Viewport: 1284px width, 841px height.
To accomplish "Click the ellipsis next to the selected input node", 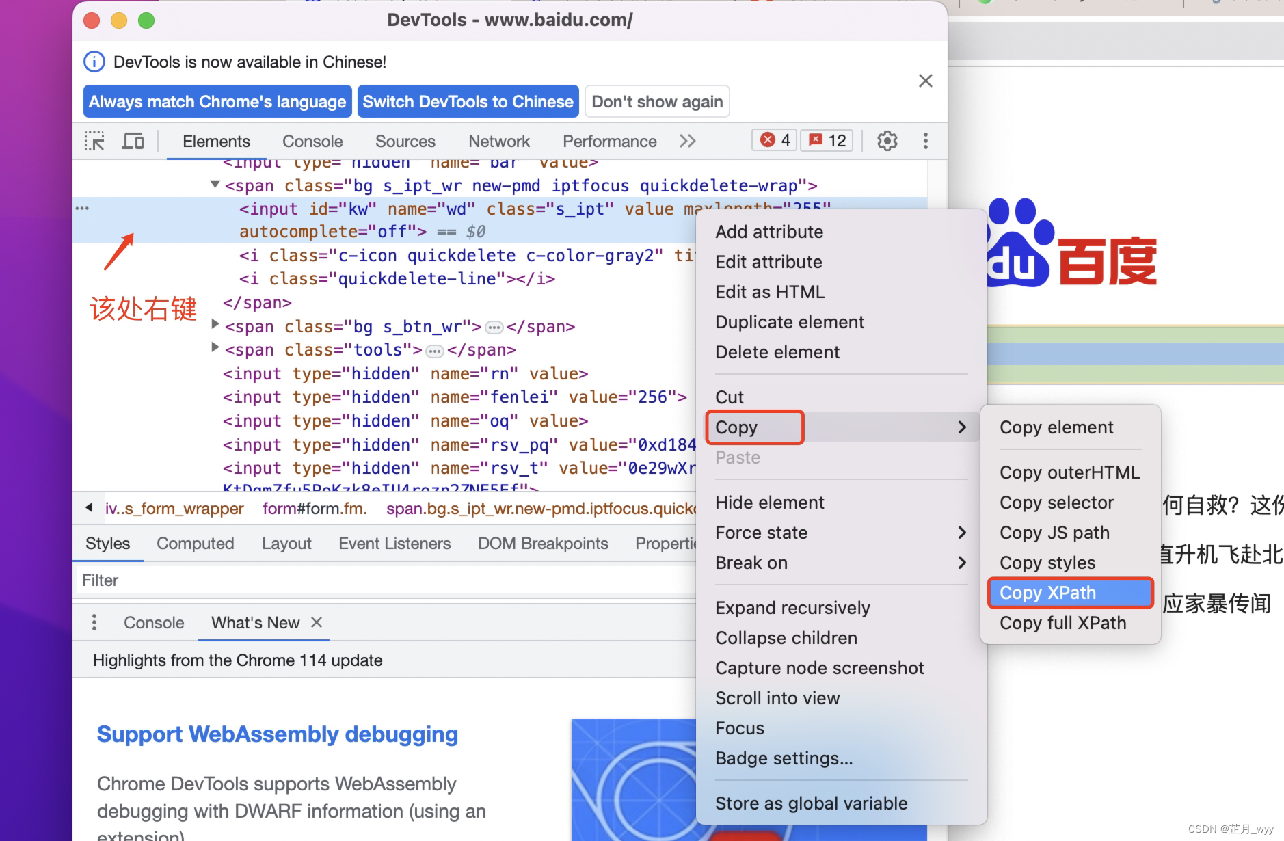I will [82, 208].
